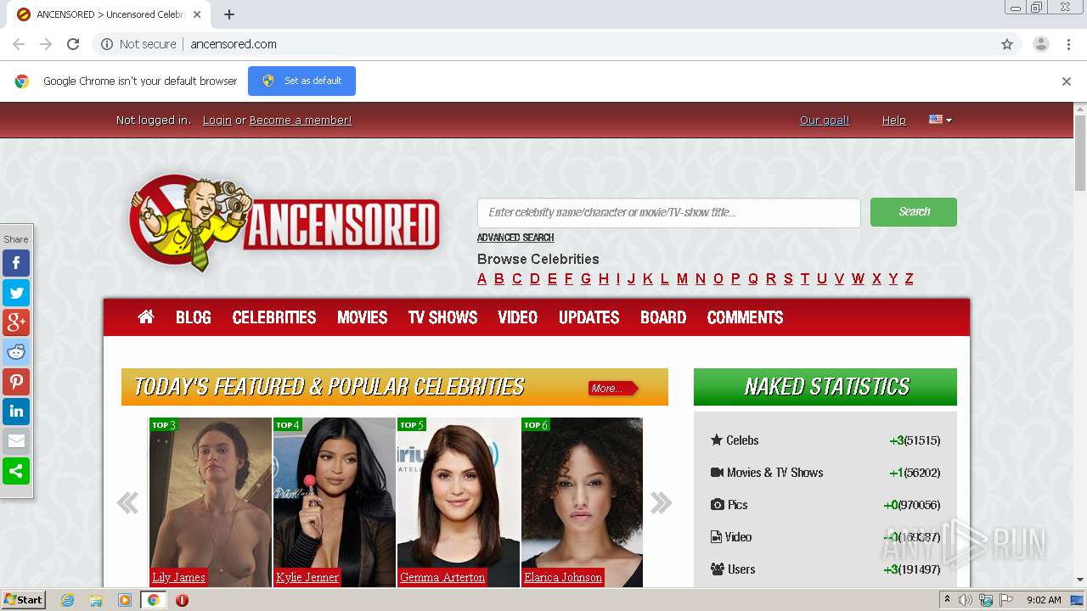Adjust the system tray volume icon

pyautogui.click(x=966, y=600)
